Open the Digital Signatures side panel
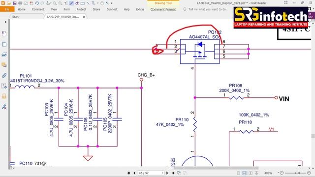The image size is (315, 177). 4,107
